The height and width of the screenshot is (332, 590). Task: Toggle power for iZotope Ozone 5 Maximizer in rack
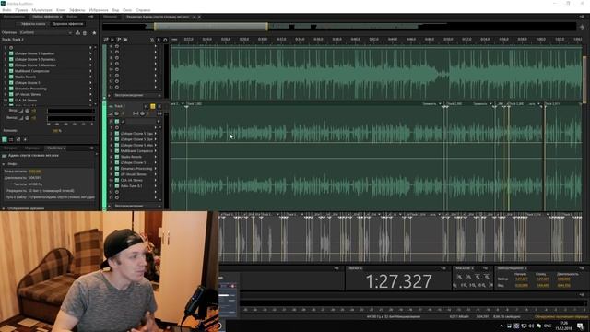11,65
